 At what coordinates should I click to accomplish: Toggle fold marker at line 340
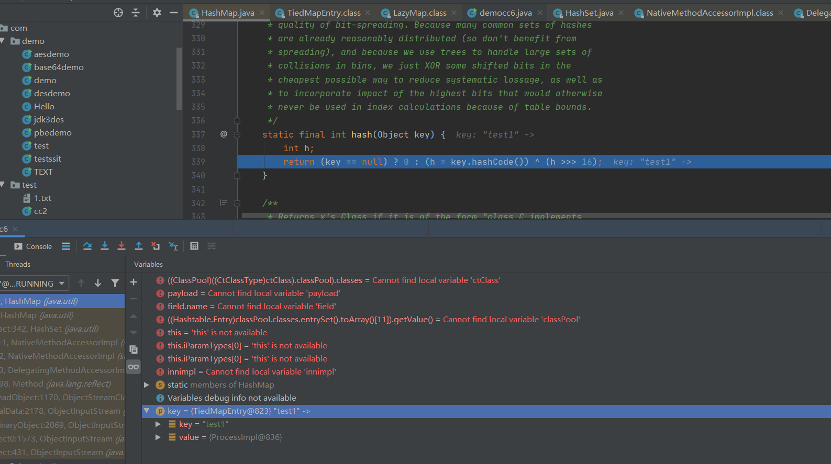click(237, 176)
